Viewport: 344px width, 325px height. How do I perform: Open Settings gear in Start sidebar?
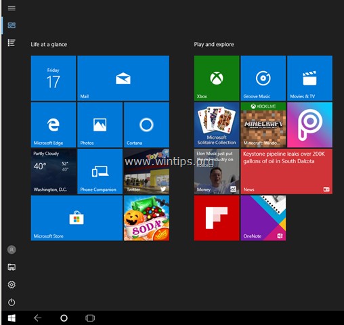tap(12, 284)
